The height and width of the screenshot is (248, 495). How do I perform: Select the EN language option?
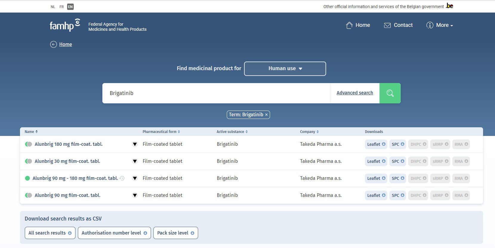[70, 7]
